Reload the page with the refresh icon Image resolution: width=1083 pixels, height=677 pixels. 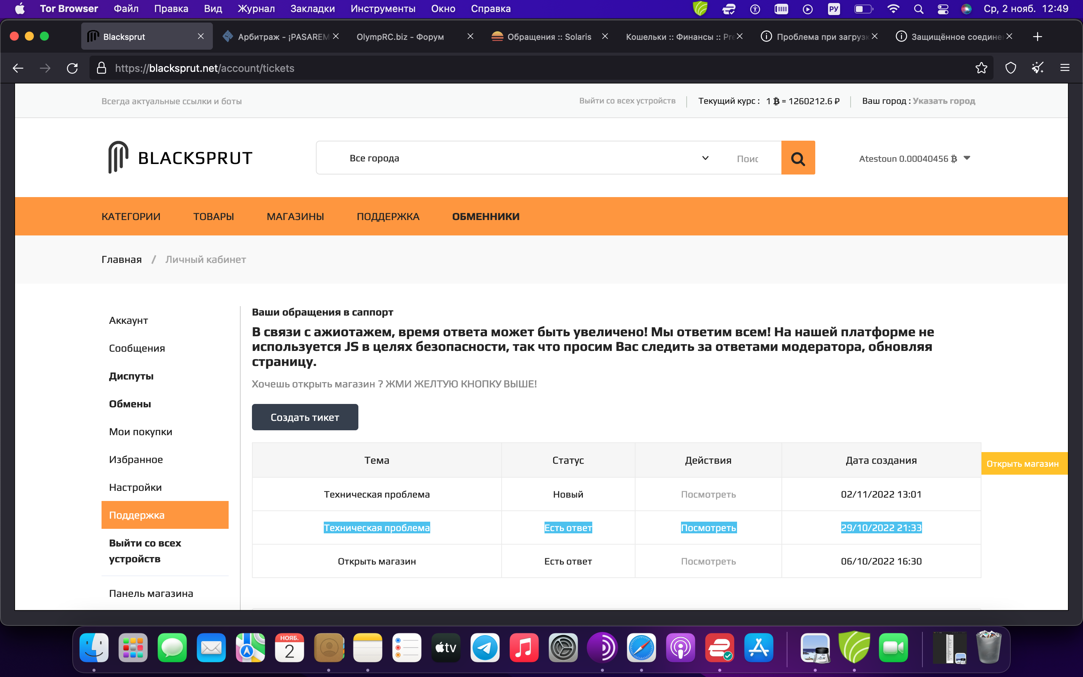[72, 68]
